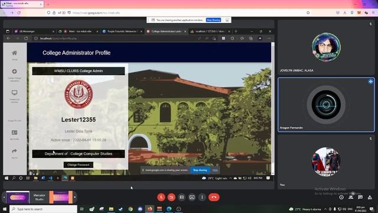
Task: Open the weather widget showing 27°C
Action: click(305, 209)
